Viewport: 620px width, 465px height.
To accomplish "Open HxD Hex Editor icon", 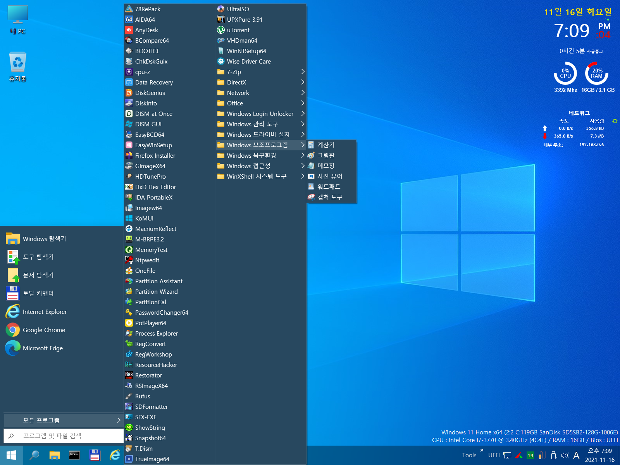I will (129, 187).
